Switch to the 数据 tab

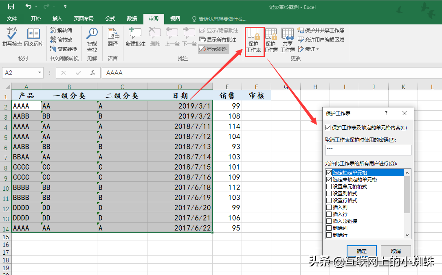pos(132,19)
